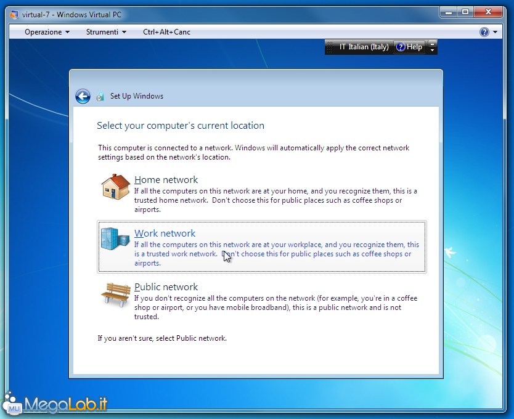Open the Operazione menu

pyautogui.click(x=47, y=32)
